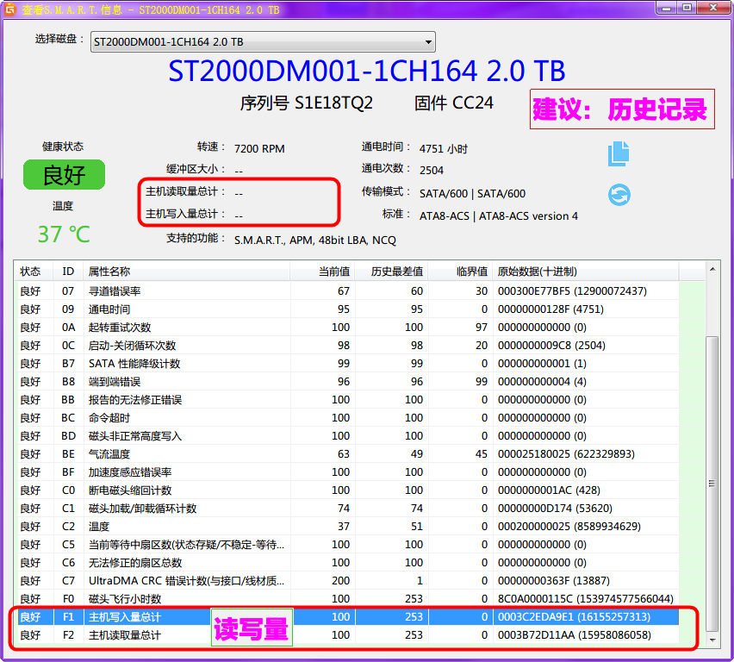
Task: Select the UltraDMA CRC 错误计数 row
Action: [x=346, y=581]
